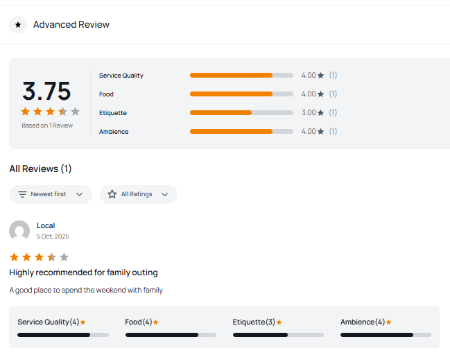Image resolution: width=450 pixels, height=355 pixels.
Task: Click the overall rating stars under 3.75
Action: (x=50, y=112)
